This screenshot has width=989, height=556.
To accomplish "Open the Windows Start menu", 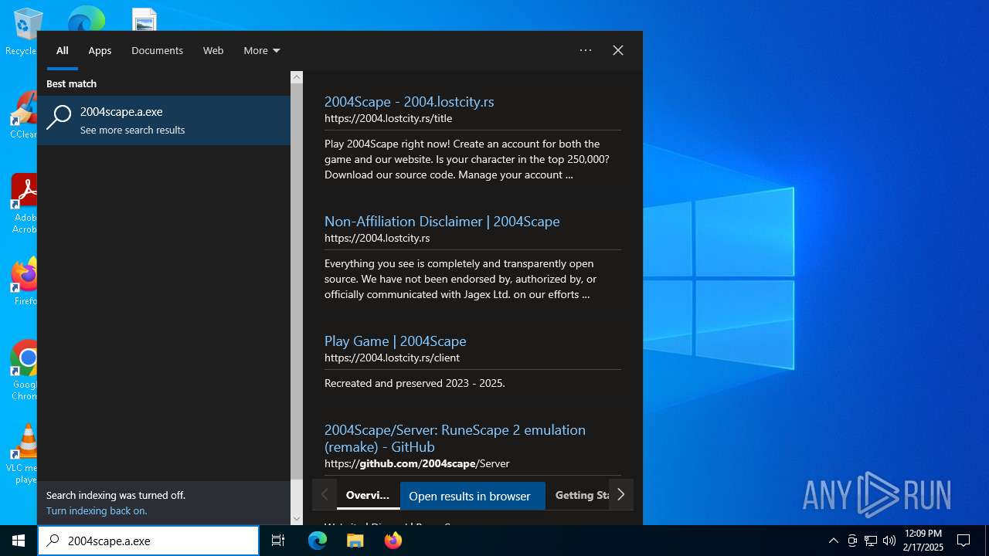I will pos(19,541).
